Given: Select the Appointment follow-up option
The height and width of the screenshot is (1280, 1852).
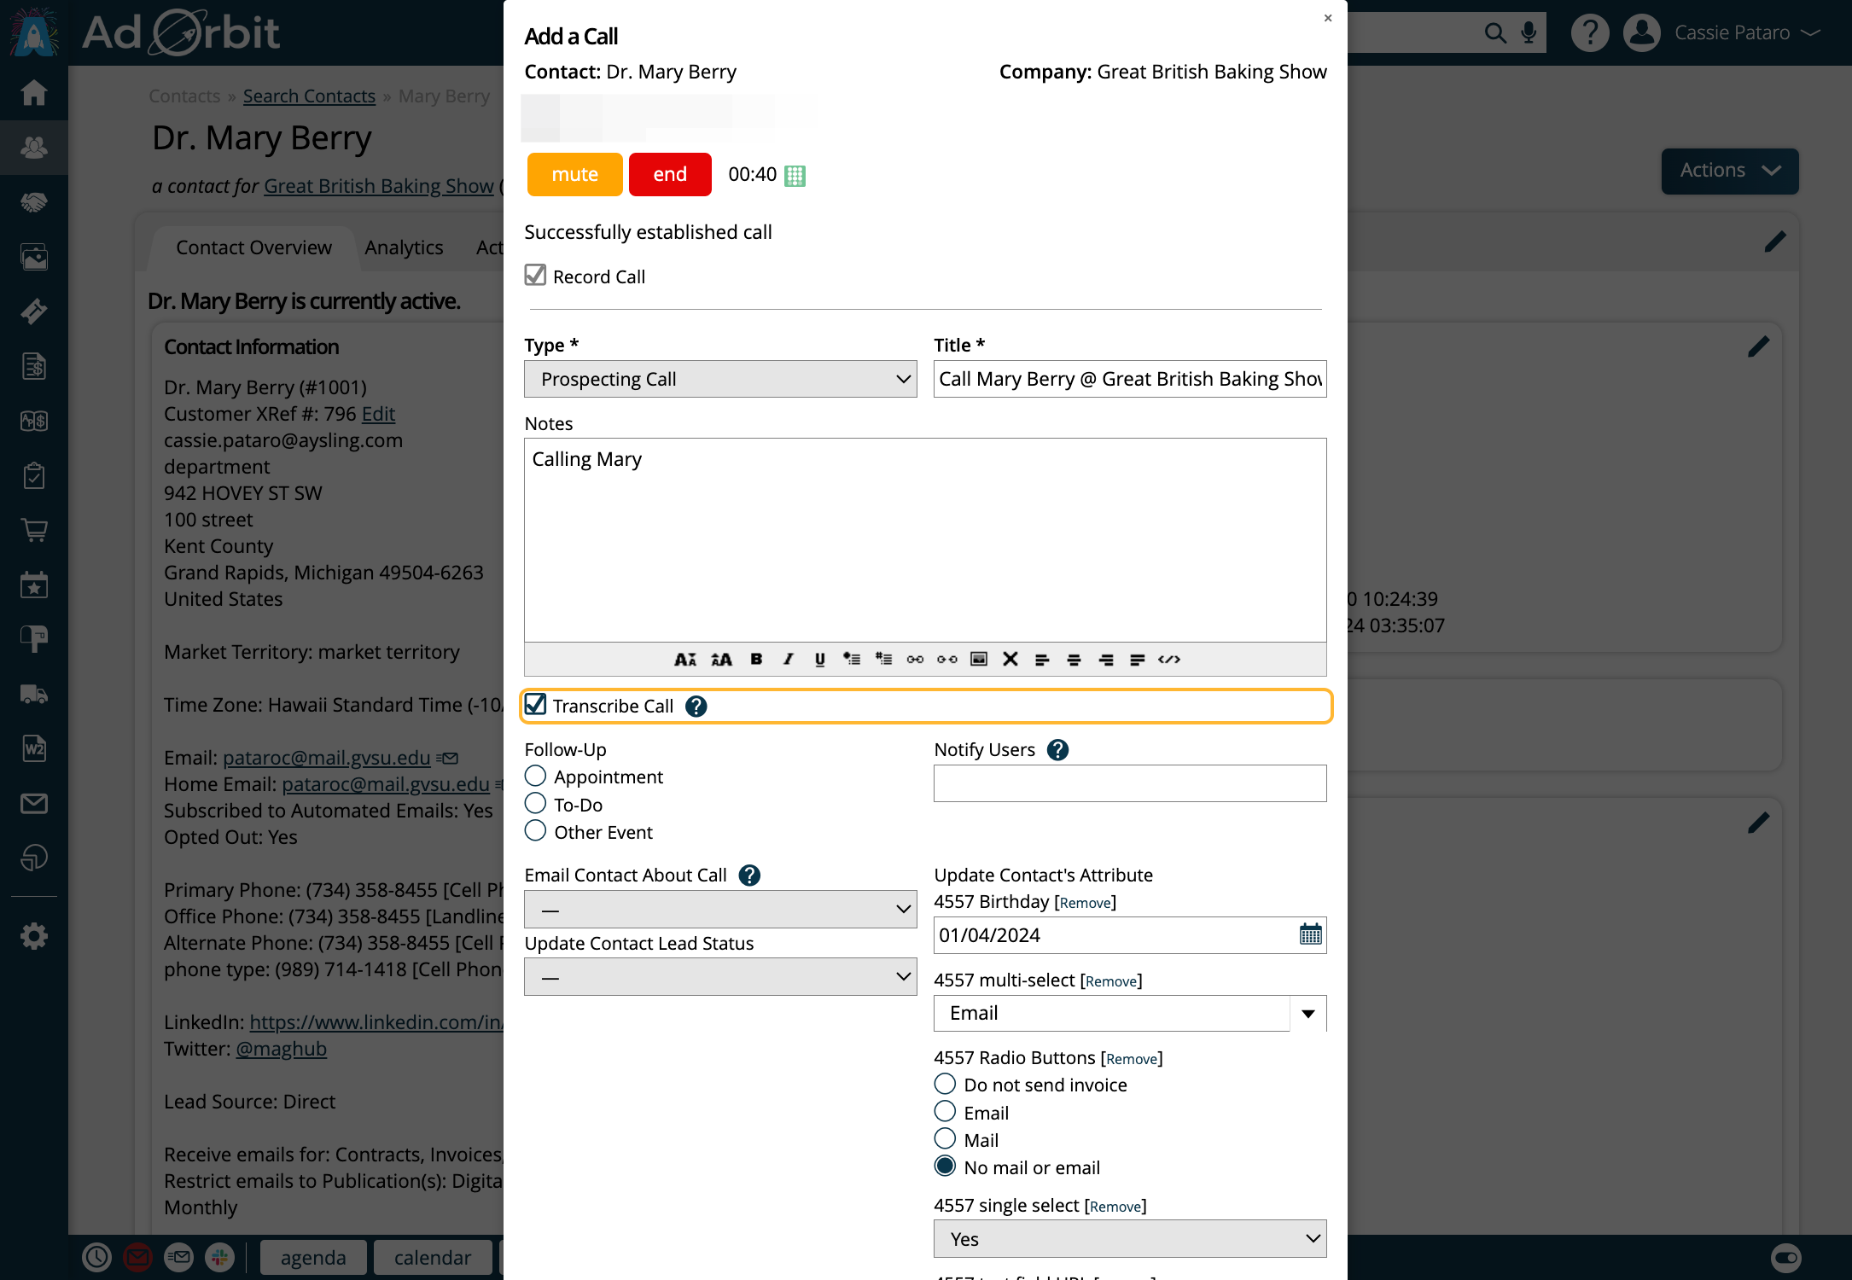Looking at the screenshot, I should click(535, 776).
